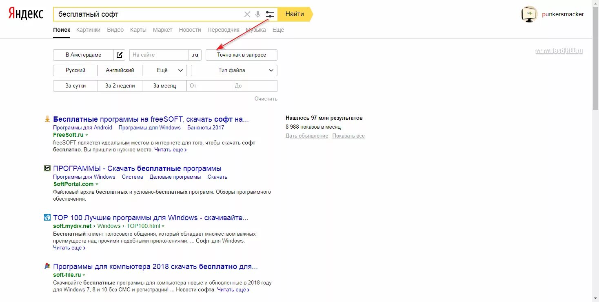
Task: Expand the SoftPortal.com green arrow menu
Action: (x=97, y=184)
